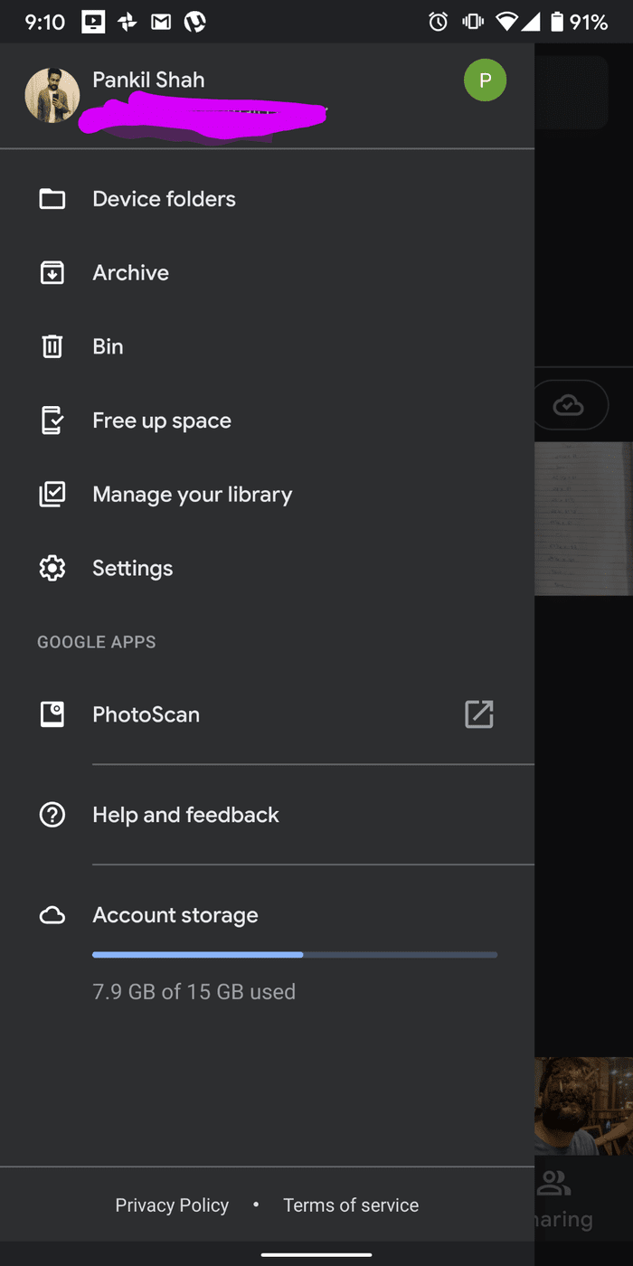Tap the pinwheel notification icon in status bar
The image size is (633, 1266).
128,22
